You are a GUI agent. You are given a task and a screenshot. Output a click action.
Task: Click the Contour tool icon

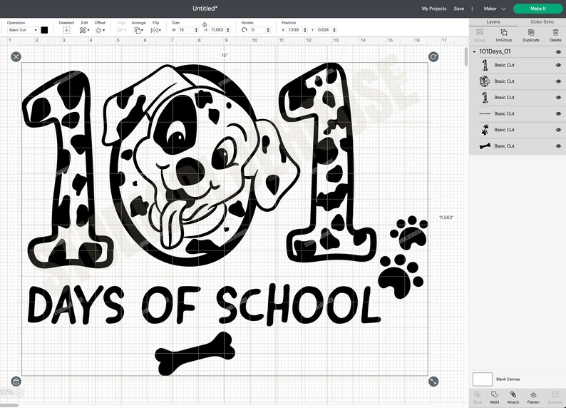[x=555, y=394]
